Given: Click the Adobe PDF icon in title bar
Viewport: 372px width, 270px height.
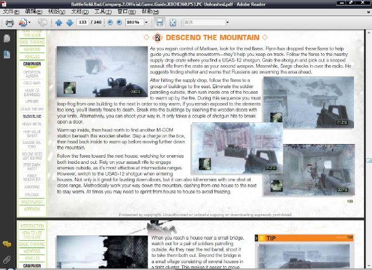Looking at the screenshot, I should click(4, 4).
